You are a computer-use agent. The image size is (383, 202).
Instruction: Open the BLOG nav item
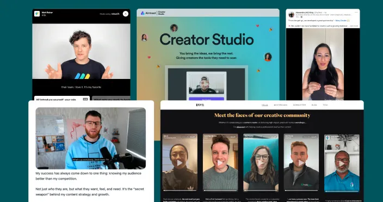click(x=314, y=105)
